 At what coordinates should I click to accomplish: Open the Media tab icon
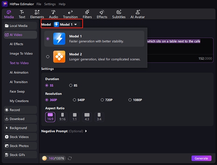pyautogui.click(x=9, y=12)
